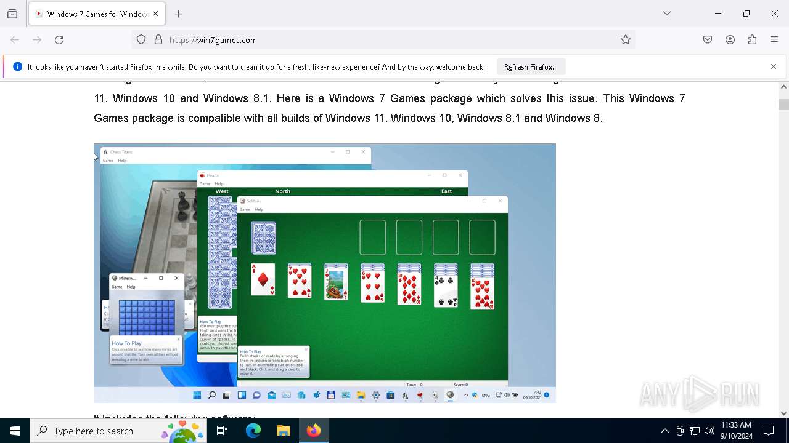Viewport: 789px width, 443px height.
Task: Click the Windows 7 games screenshot image
Action: coord(325,273)
